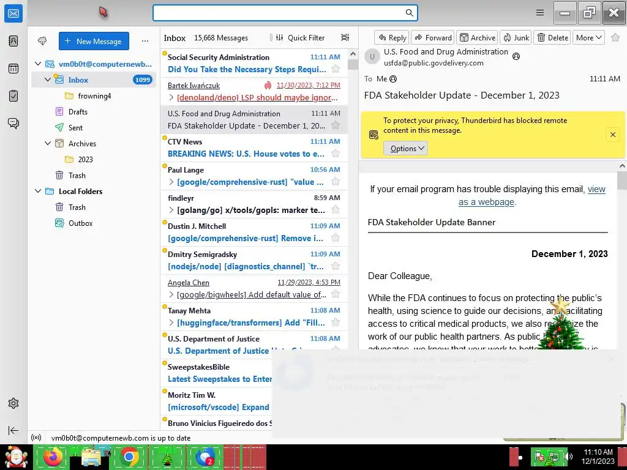Click the New Message button
627x470 pixels.
tap(94, 41)
